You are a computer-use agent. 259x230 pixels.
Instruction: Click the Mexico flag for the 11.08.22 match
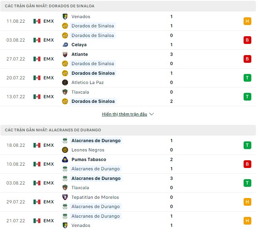pos(37,21)
